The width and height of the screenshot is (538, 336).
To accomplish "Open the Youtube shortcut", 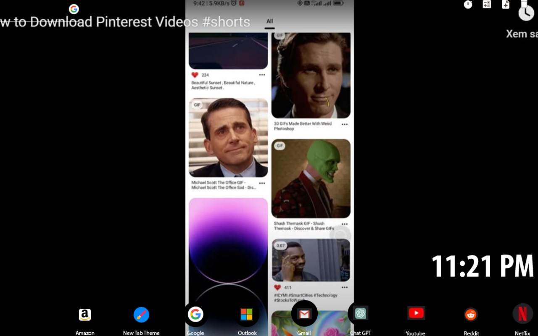I will click(x=416, y=313).
